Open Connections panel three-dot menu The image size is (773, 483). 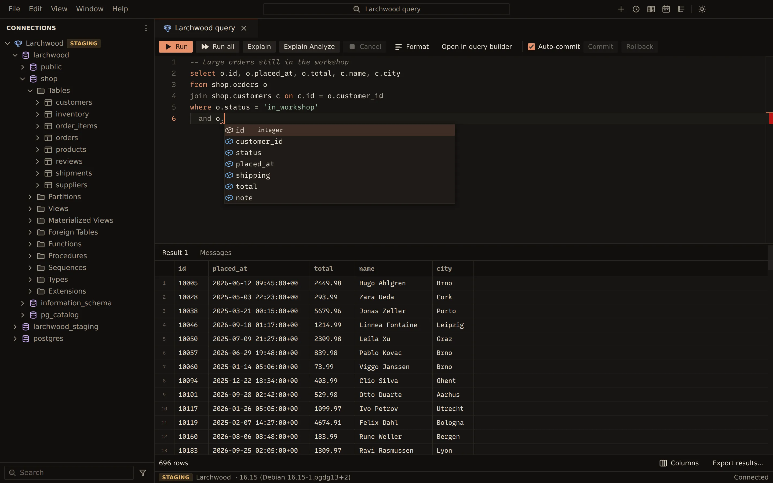(146, 28)
